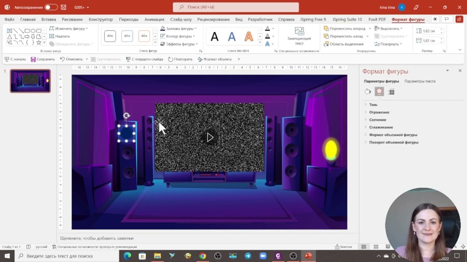Select the rectangle shape in shapes gallery
This screenshot has height=262, width=467.
[x=27, y=31]
